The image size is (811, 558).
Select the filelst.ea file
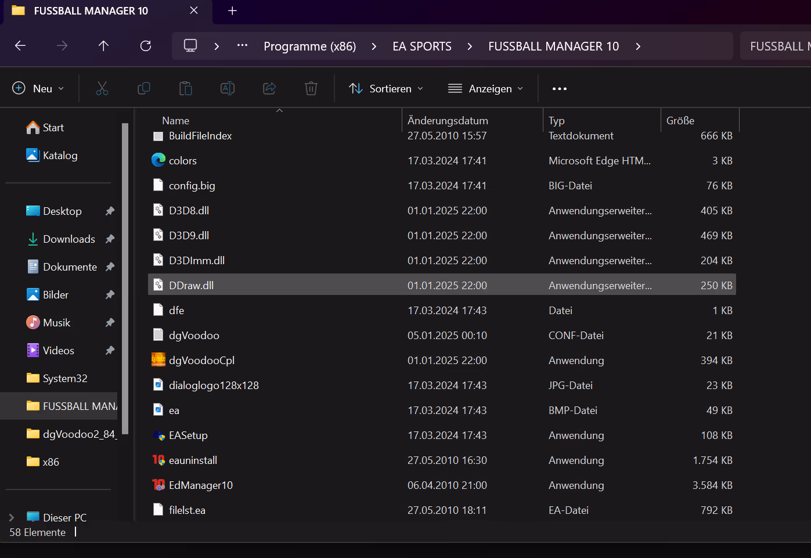[442, 510]
